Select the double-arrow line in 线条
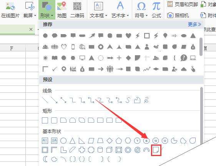Viewport: 216px width, 166px height. point(63,100)
